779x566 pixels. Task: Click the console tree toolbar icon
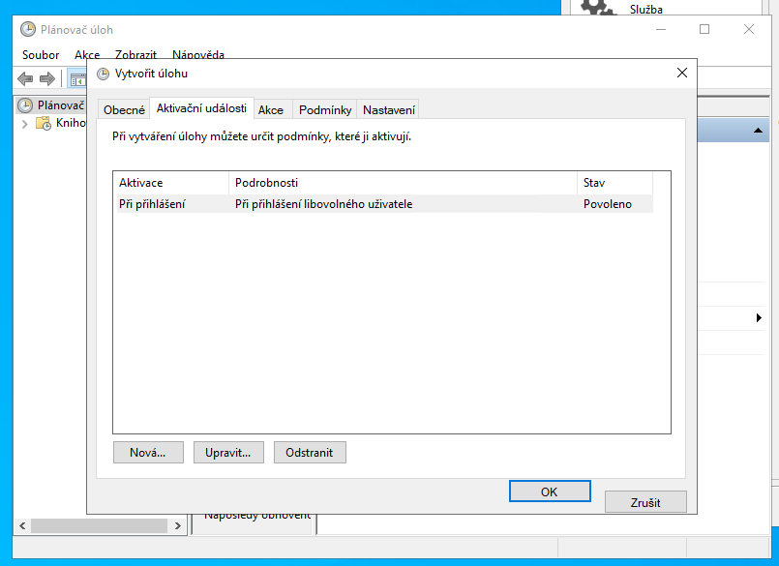pos(75,78)
